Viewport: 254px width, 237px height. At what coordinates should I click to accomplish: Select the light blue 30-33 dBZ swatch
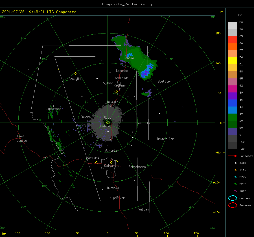coord(233,110)
